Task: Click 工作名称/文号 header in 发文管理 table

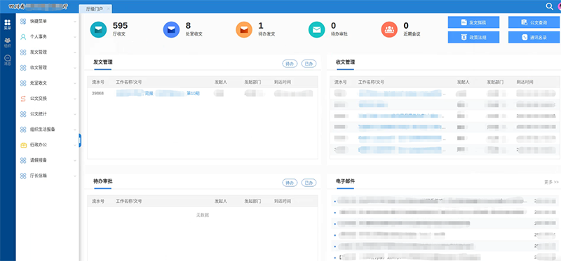Action: point(129,82)
